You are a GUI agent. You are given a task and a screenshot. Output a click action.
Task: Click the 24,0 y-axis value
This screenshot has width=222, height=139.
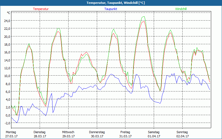point(7,21)
